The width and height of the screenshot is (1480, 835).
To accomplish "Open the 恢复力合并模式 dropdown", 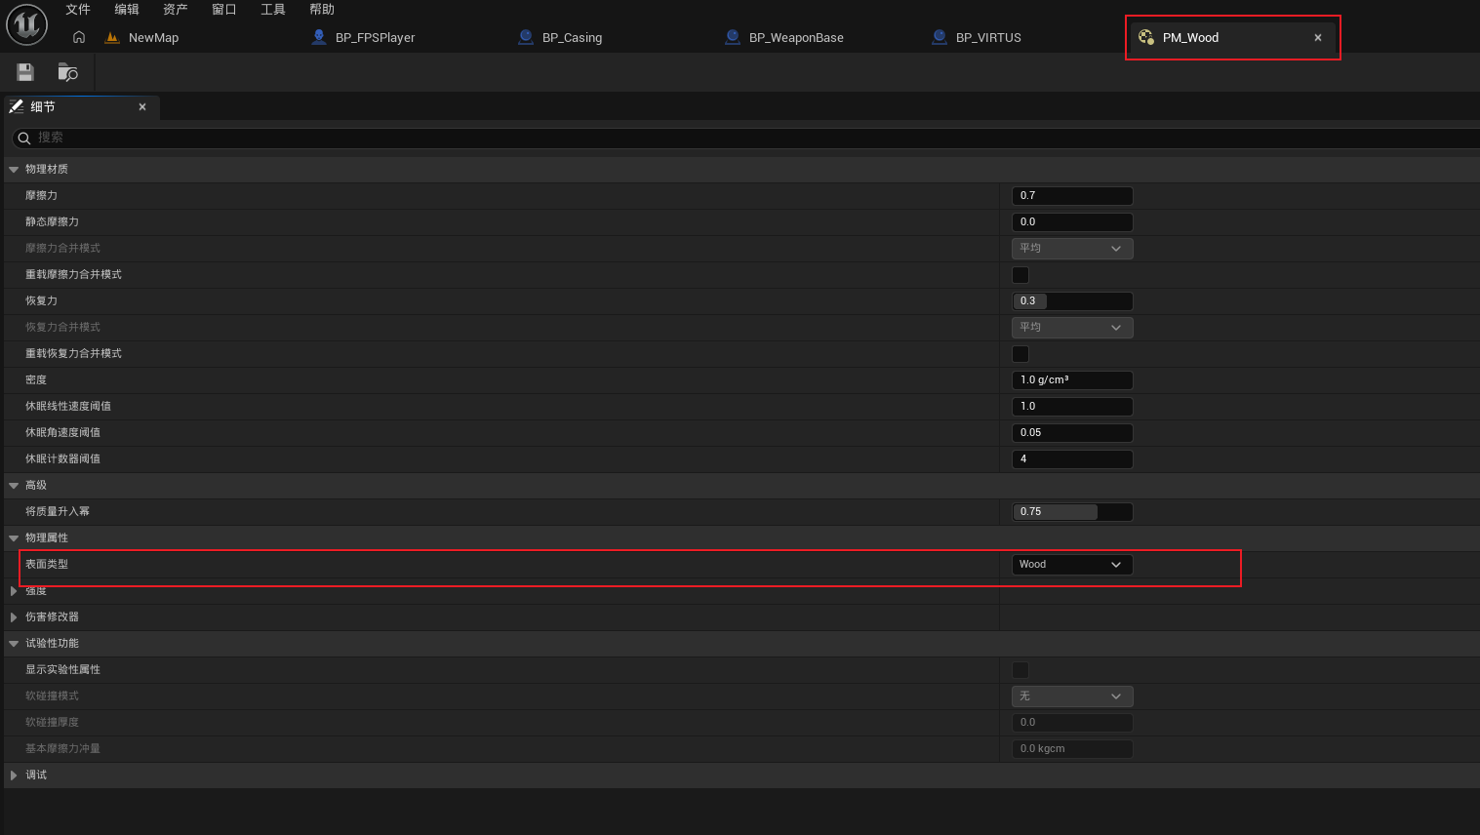I will (1072, 328).
